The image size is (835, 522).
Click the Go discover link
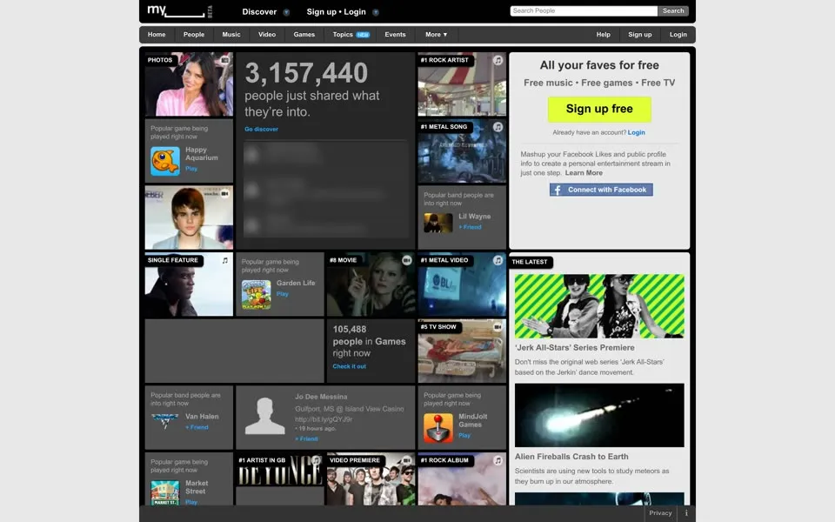(261, 129)
